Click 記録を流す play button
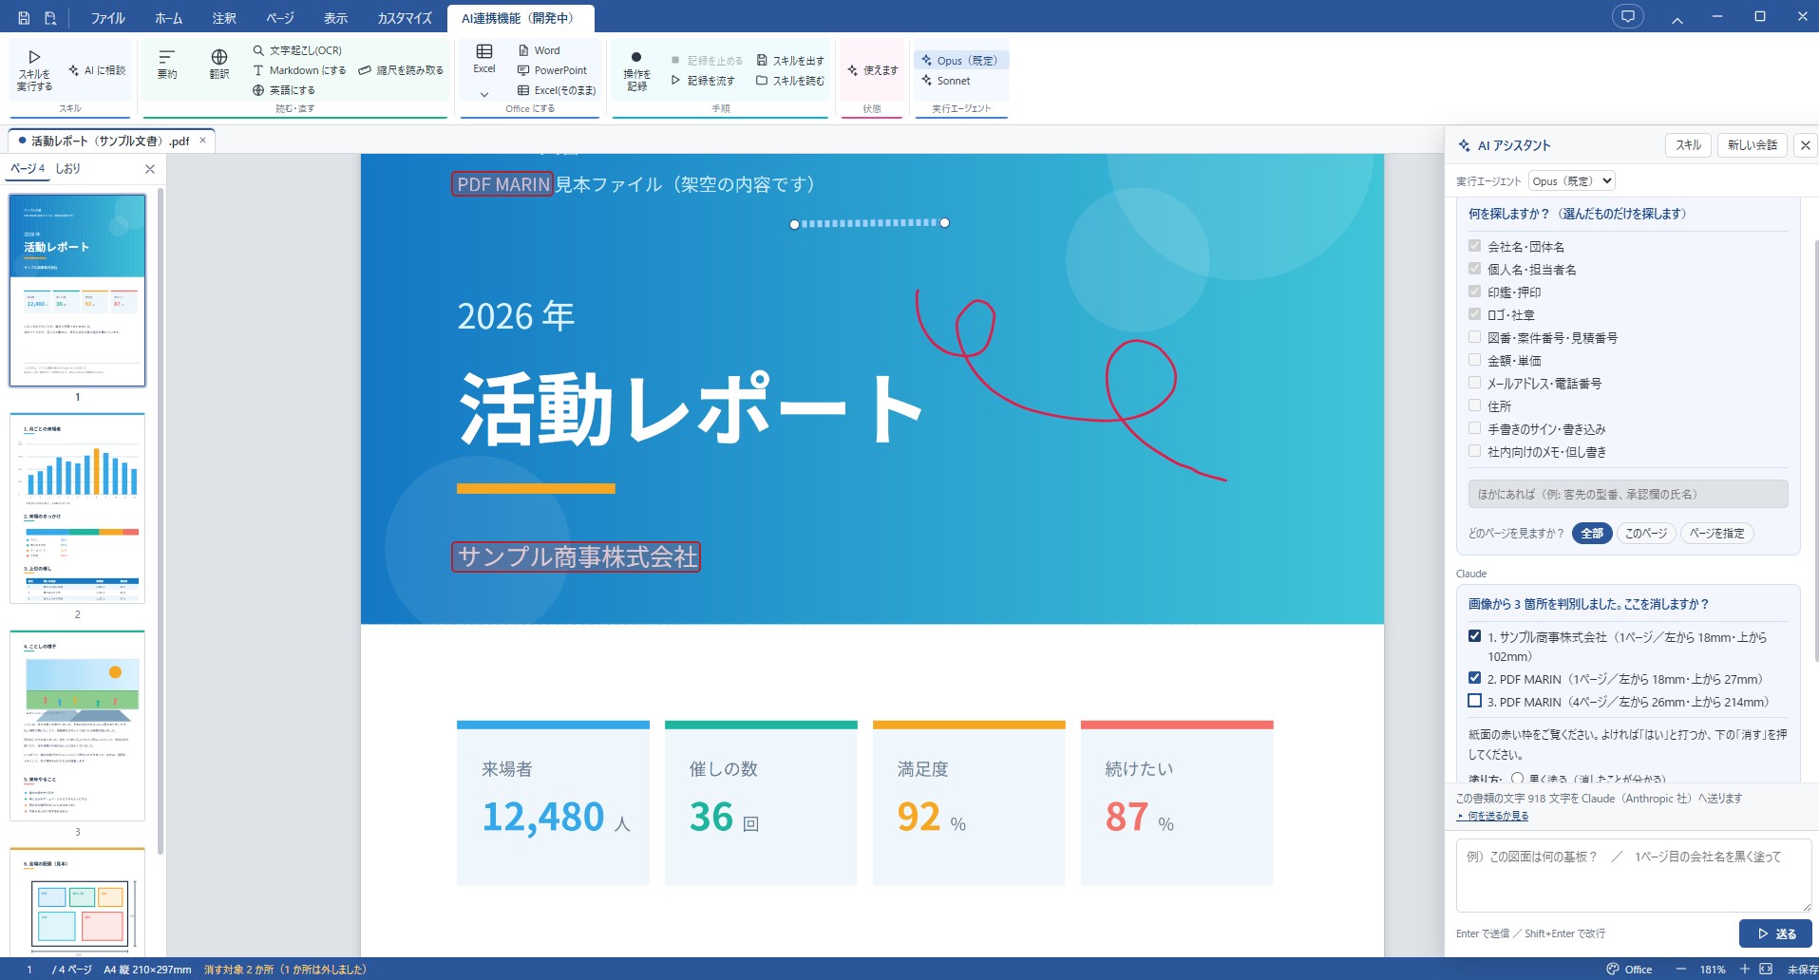Screen dimensions: 1819x980 coord(702,81)
